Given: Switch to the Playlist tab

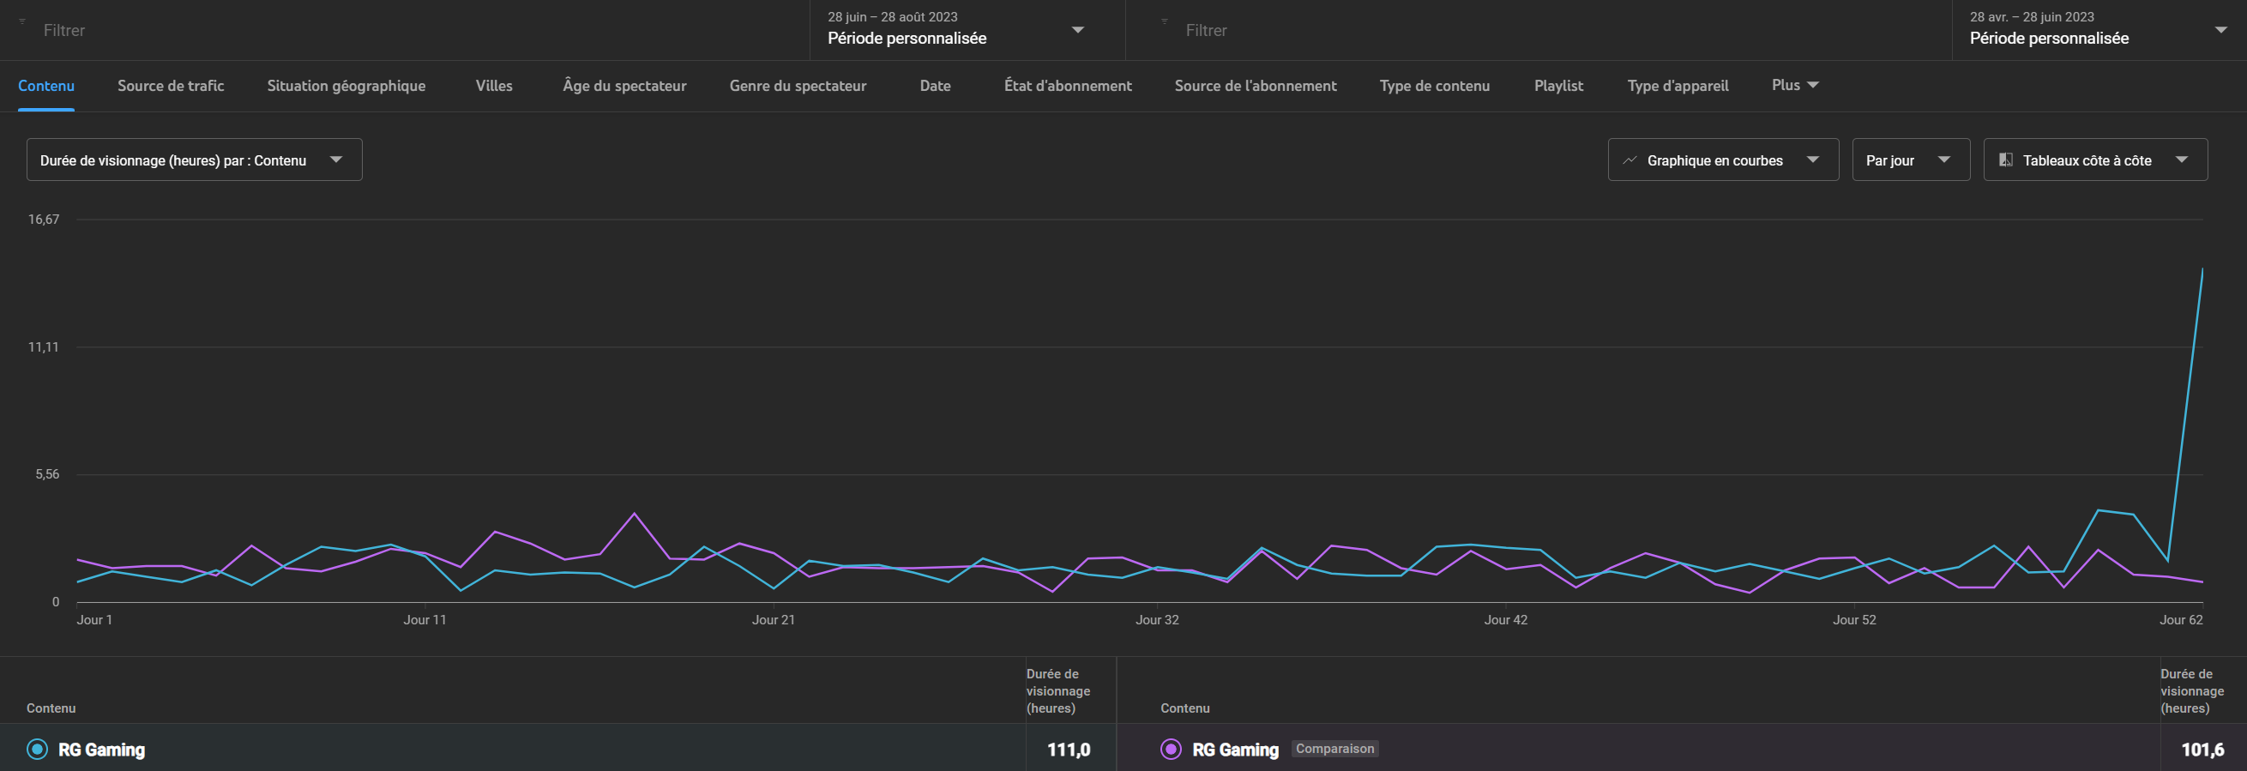Looking at the screenshot, I should coord(1559,86).
